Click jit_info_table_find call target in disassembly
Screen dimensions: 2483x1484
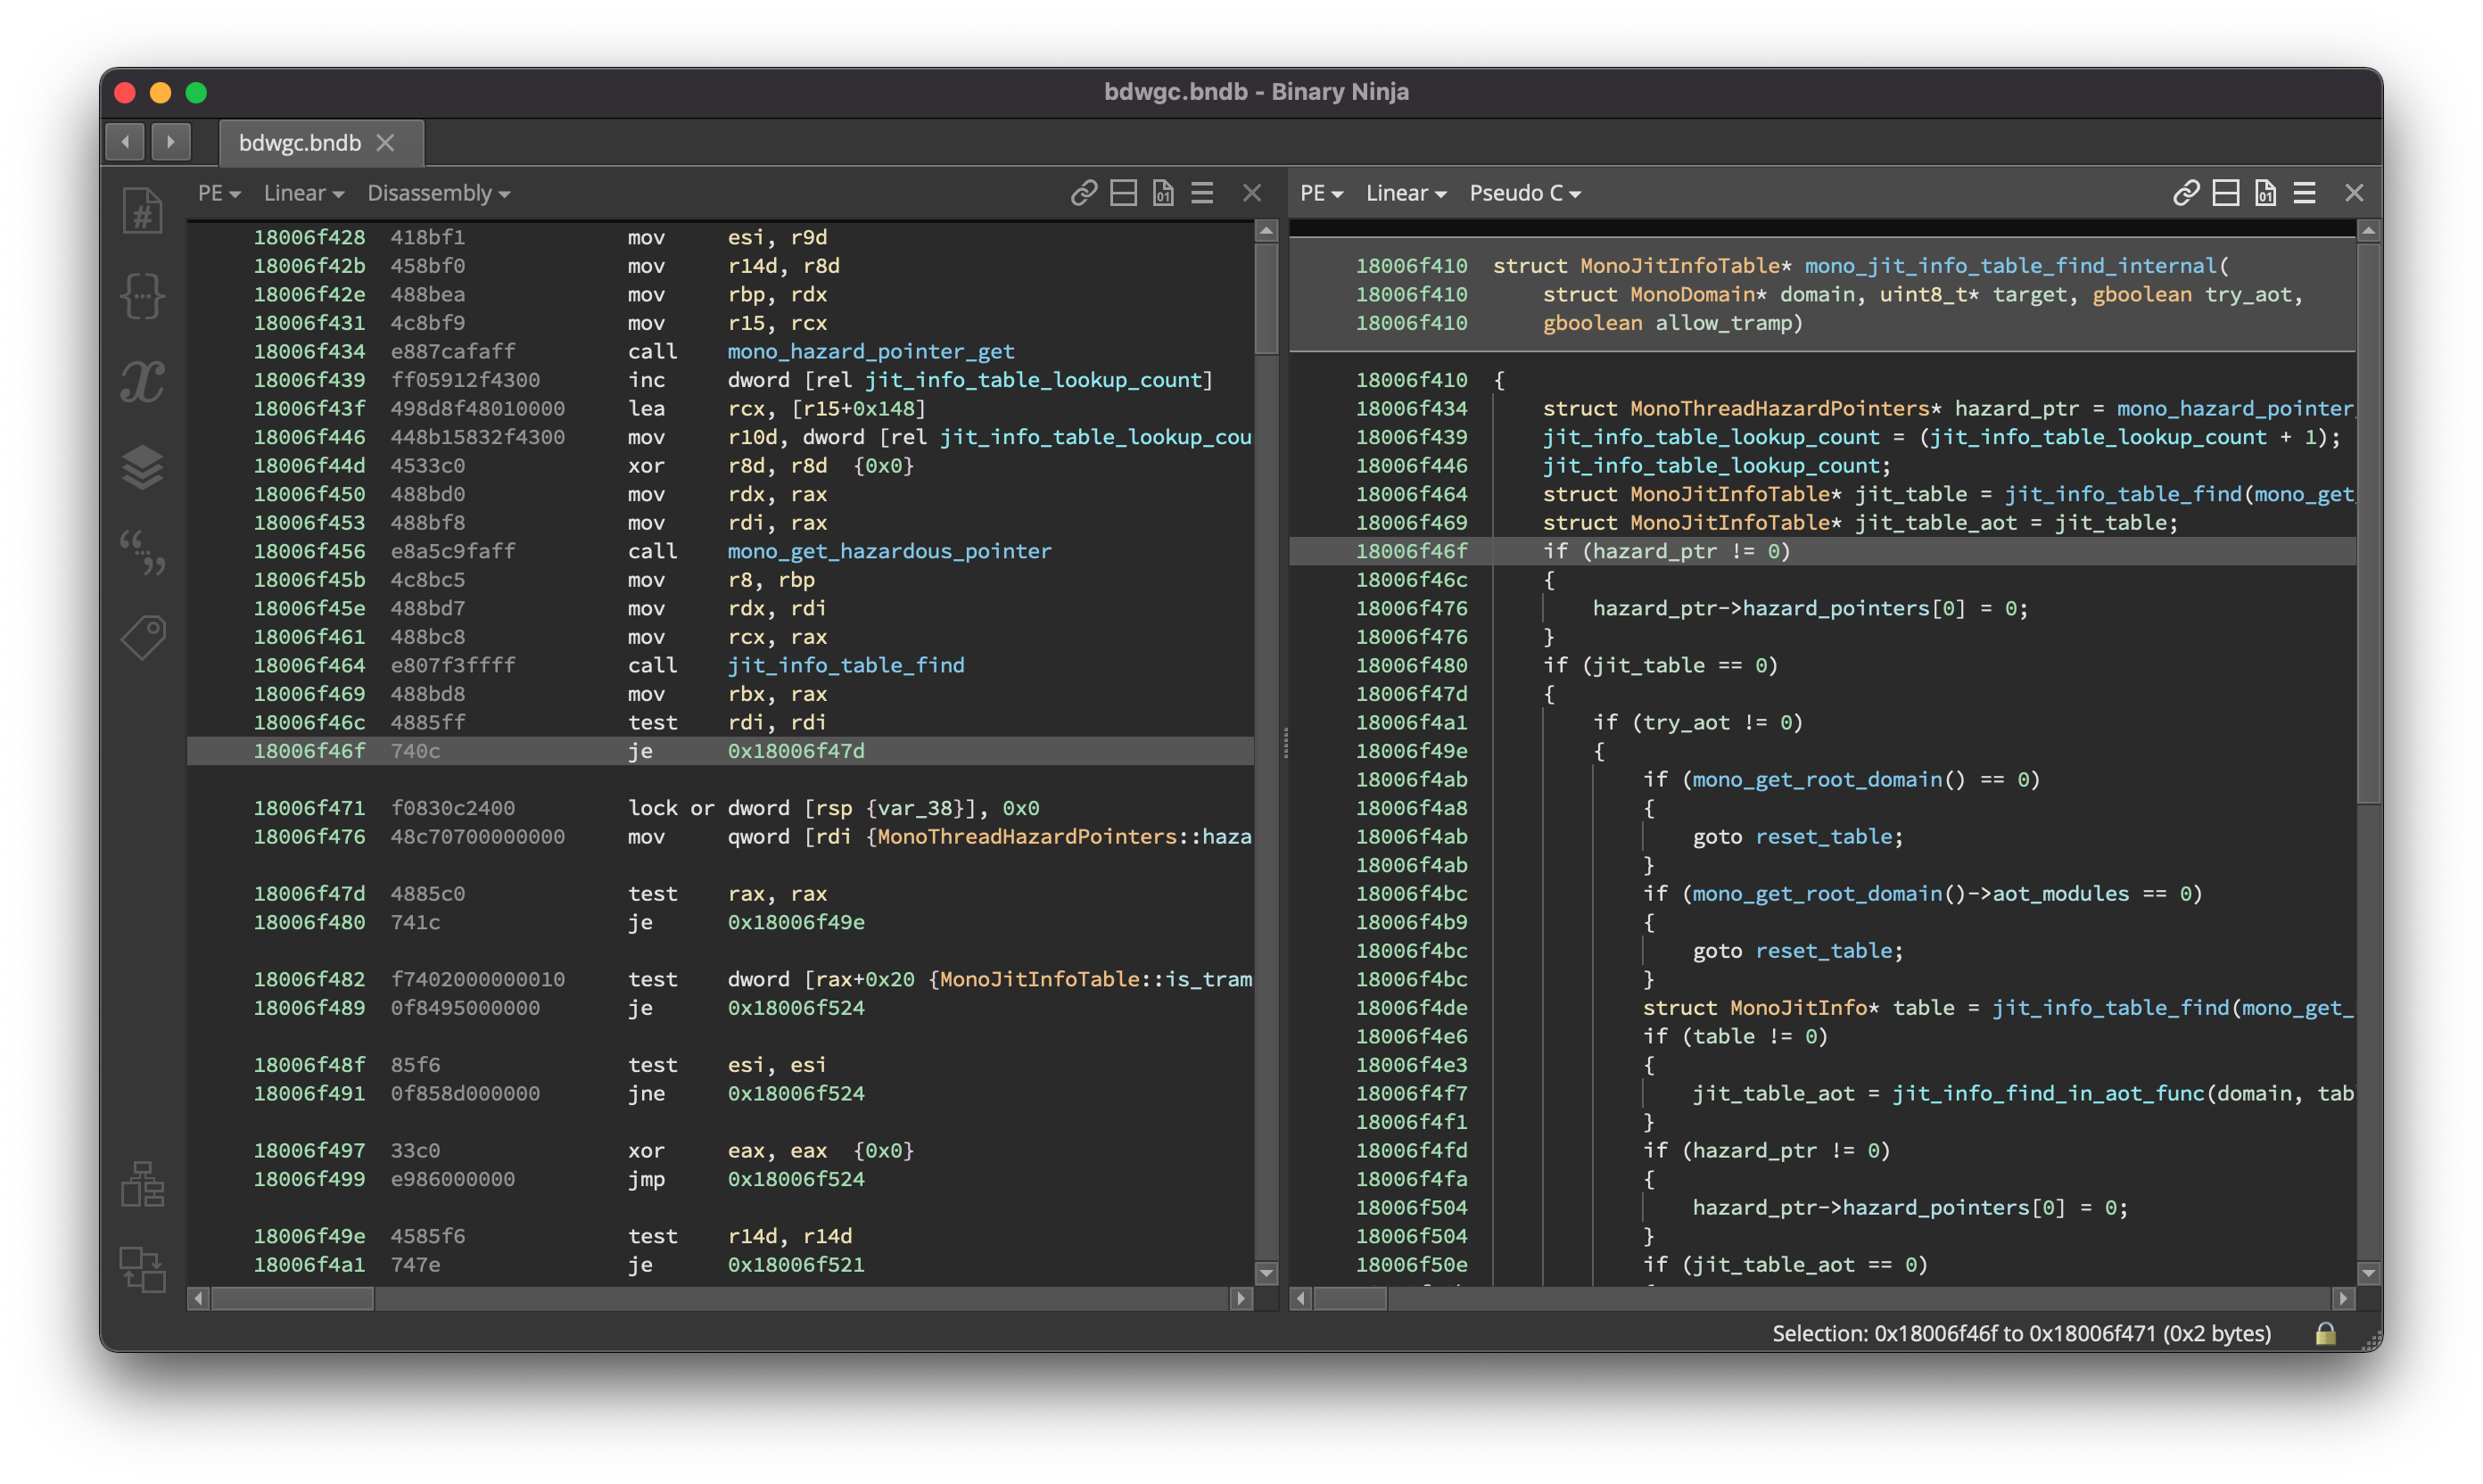(845, 665)
